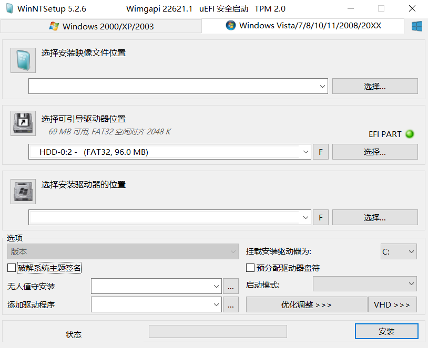
Task: Open the VHD >>> options
Action: click(392, 304)
